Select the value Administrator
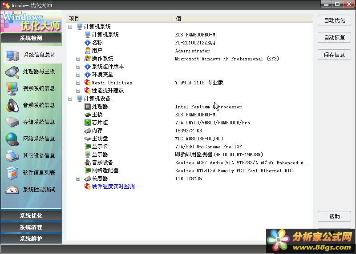 [x=192, y=51]
